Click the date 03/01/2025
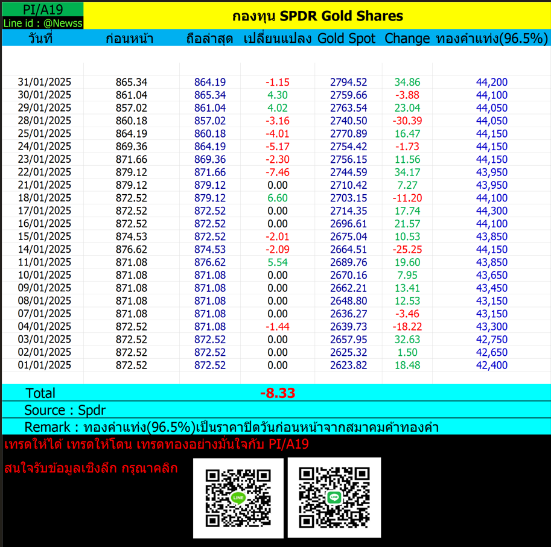The width and height of the screenshot is (551, 547). 45,340
